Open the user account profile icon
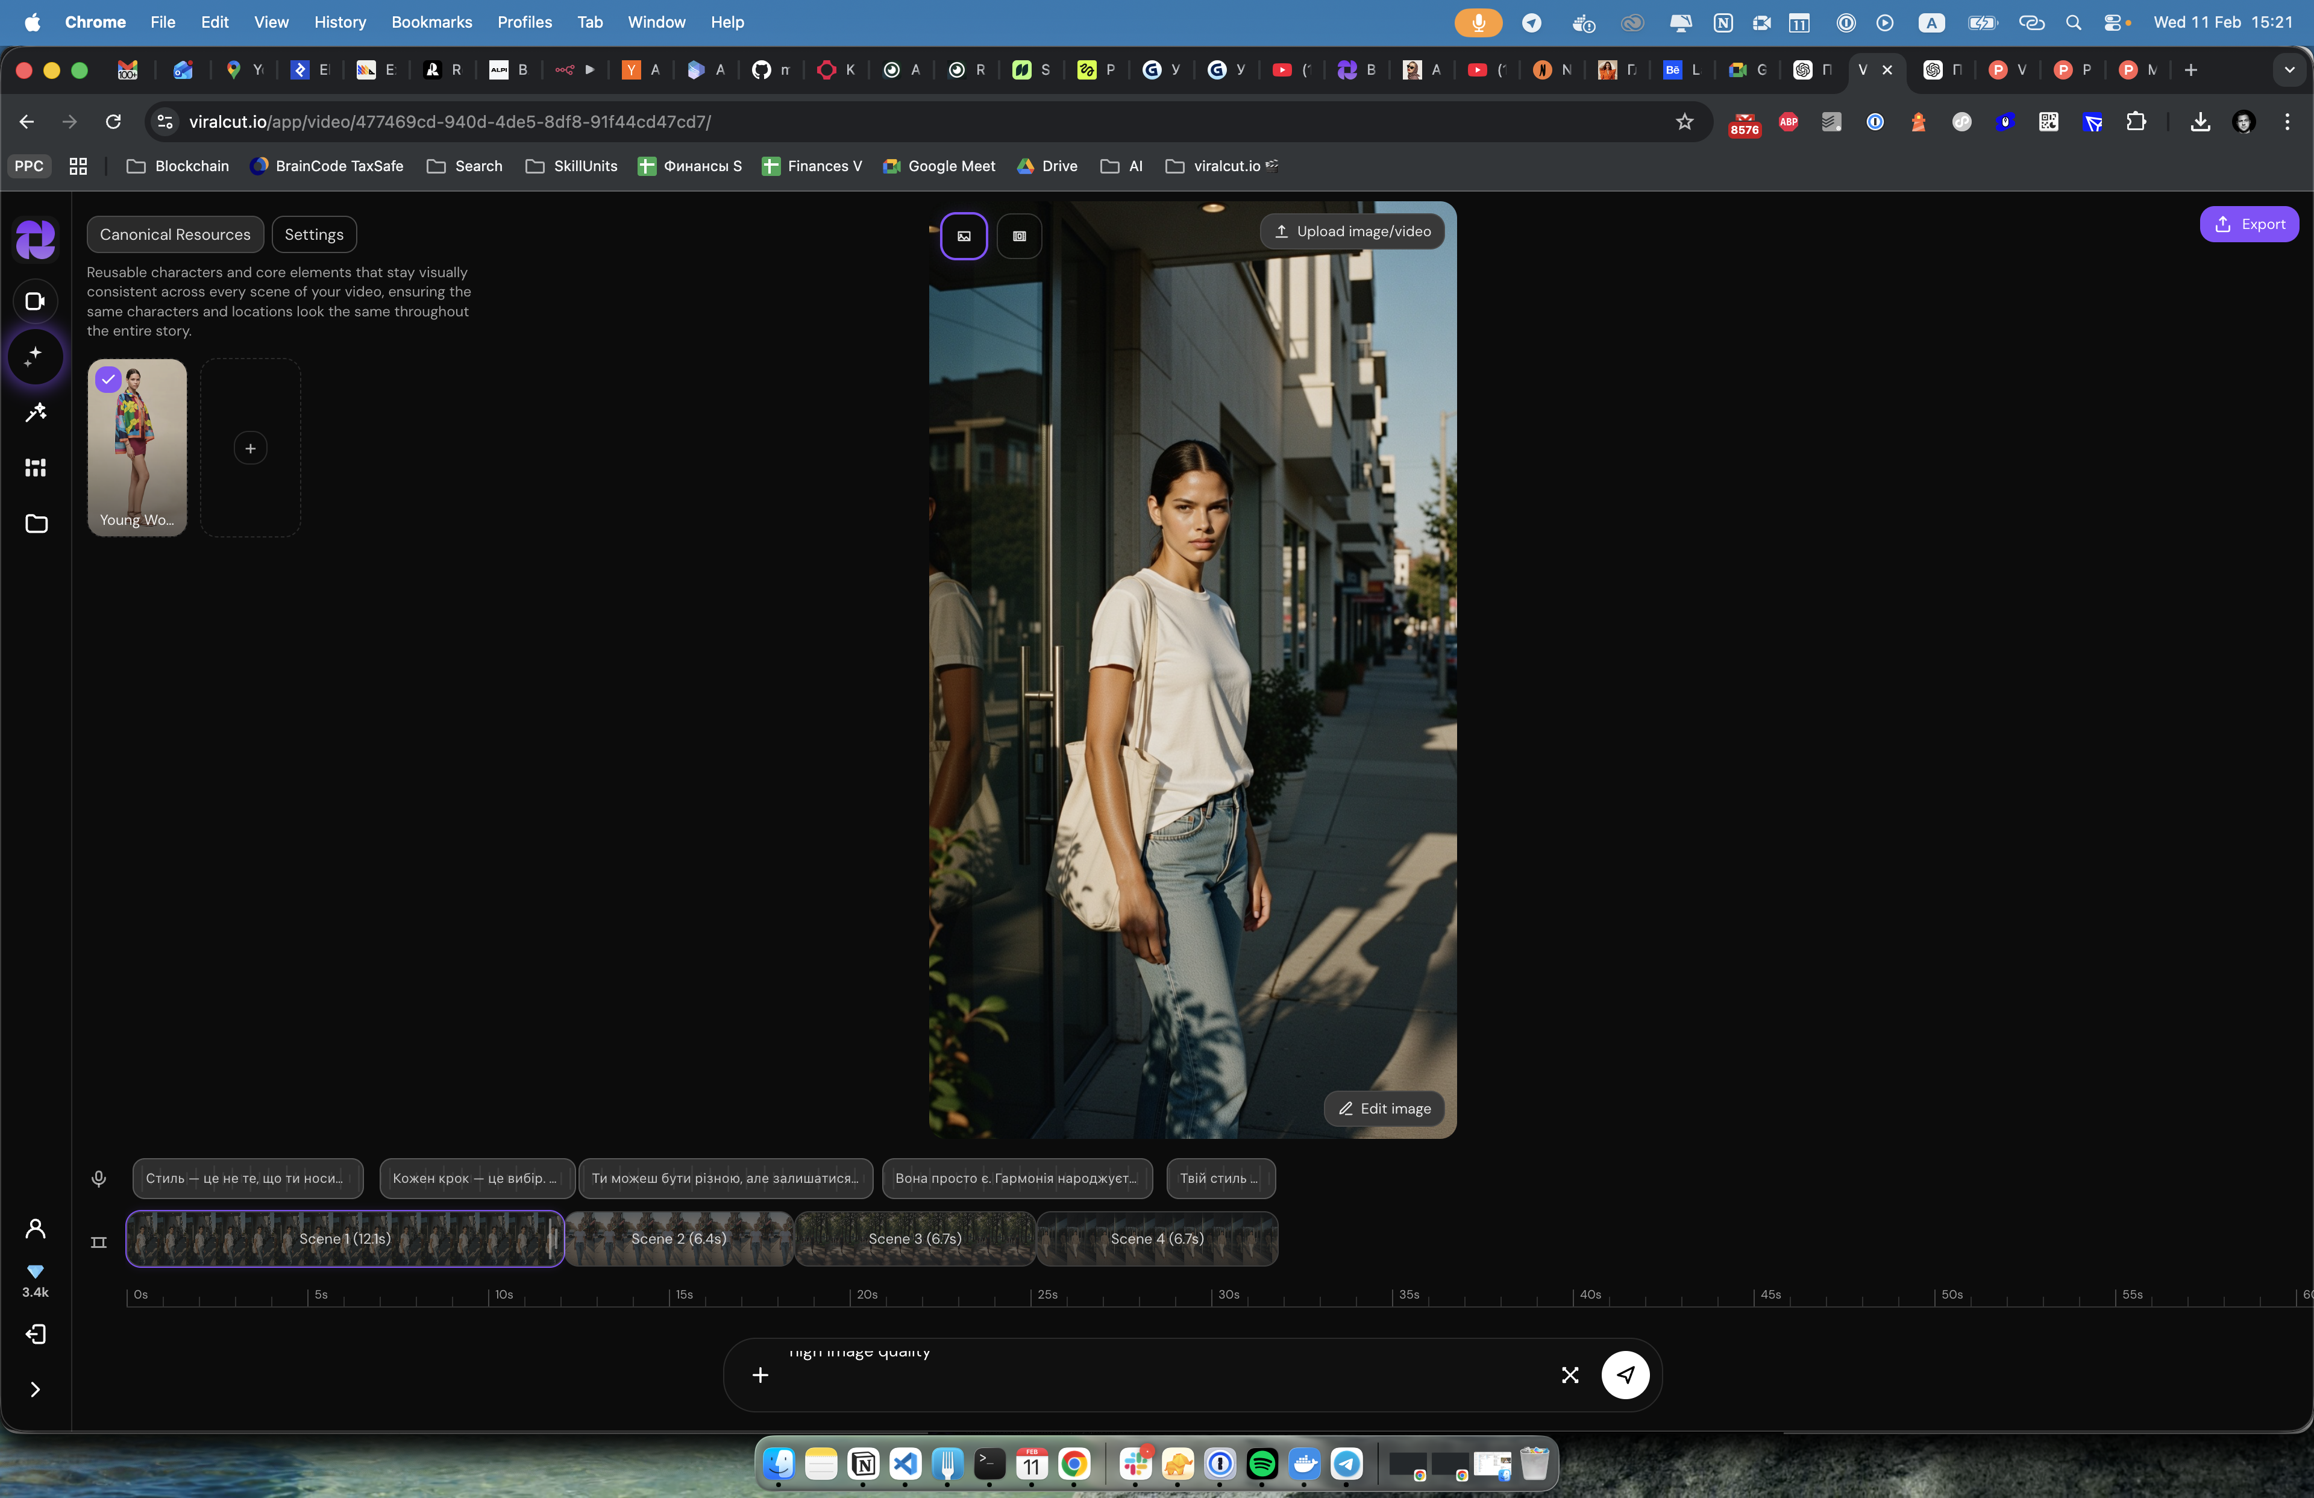2314x1498 pixels. (x=36, y=1229)
